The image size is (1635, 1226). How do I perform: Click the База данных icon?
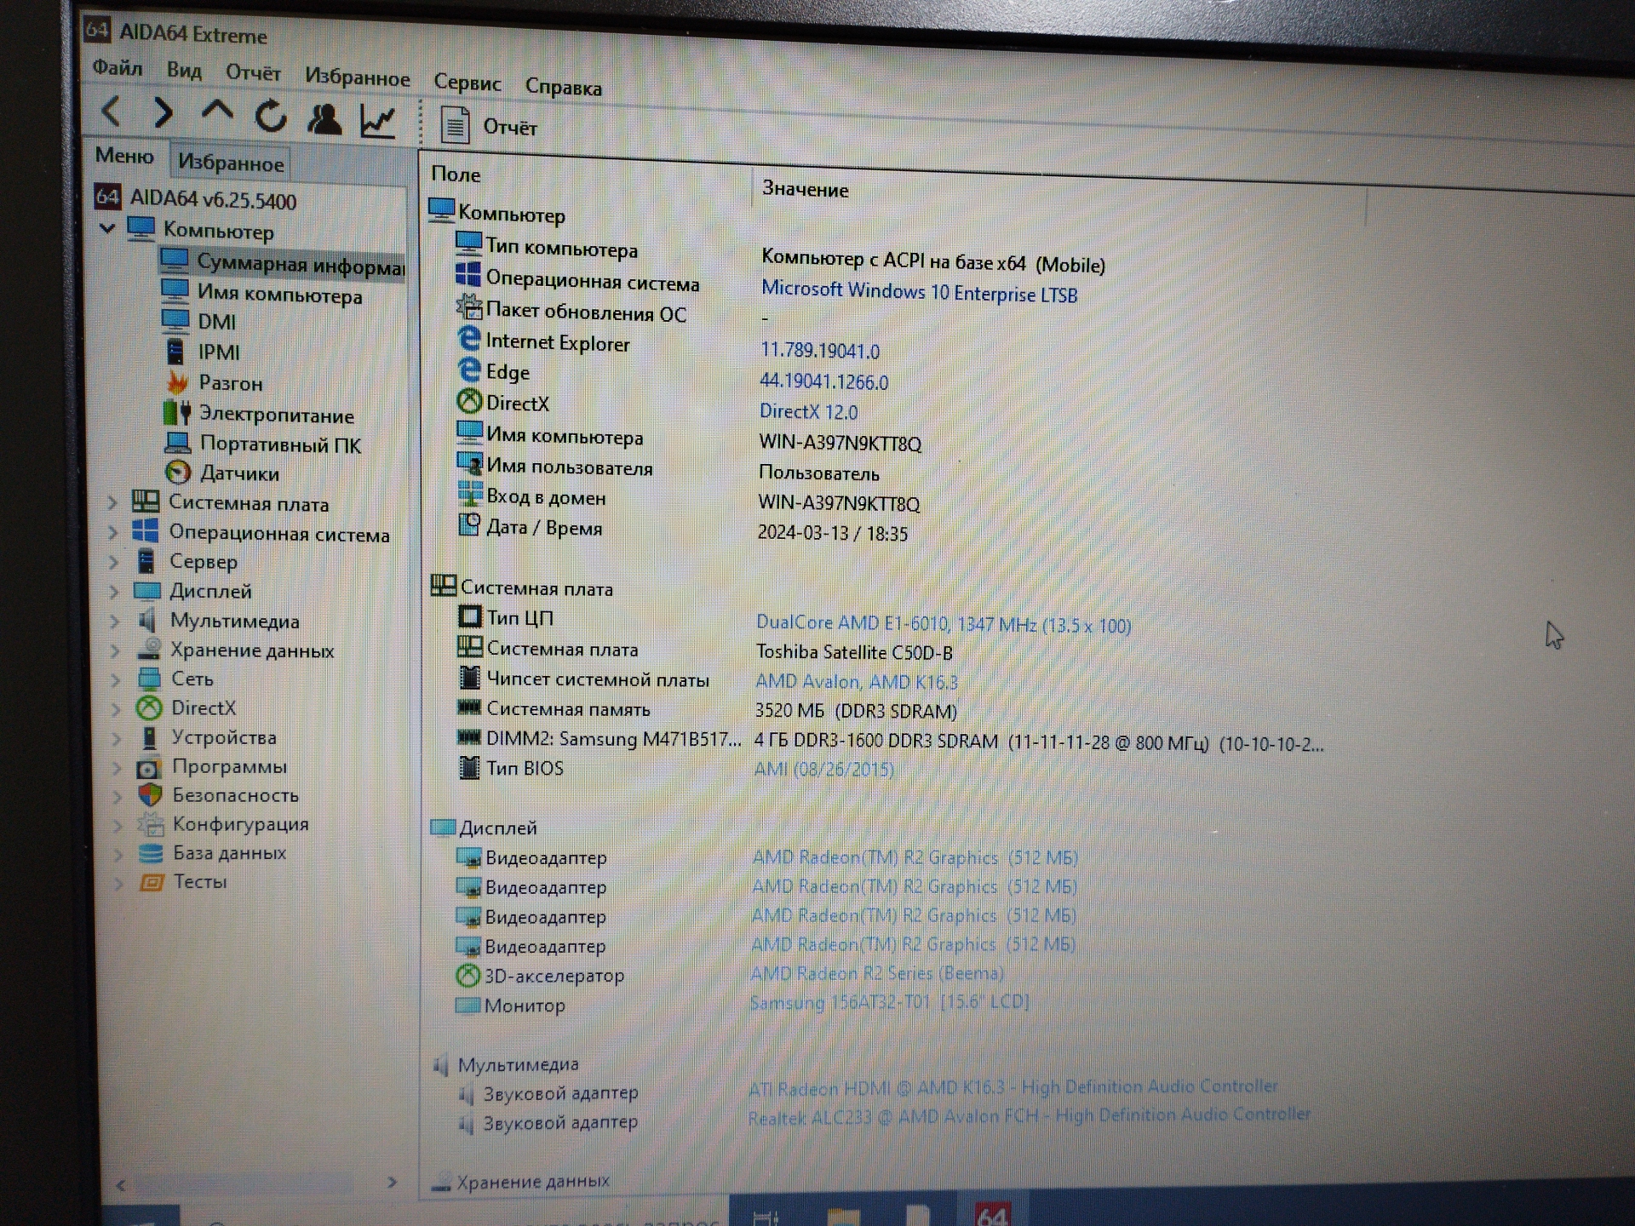point(151,853)
